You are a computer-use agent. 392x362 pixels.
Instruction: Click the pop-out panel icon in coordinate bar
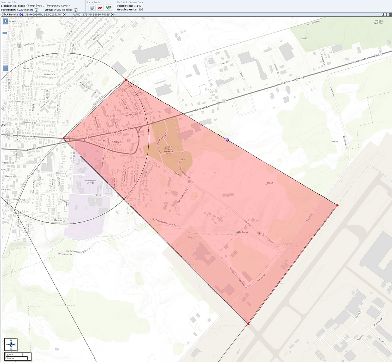pyautogui.click(x=385, y=14)
